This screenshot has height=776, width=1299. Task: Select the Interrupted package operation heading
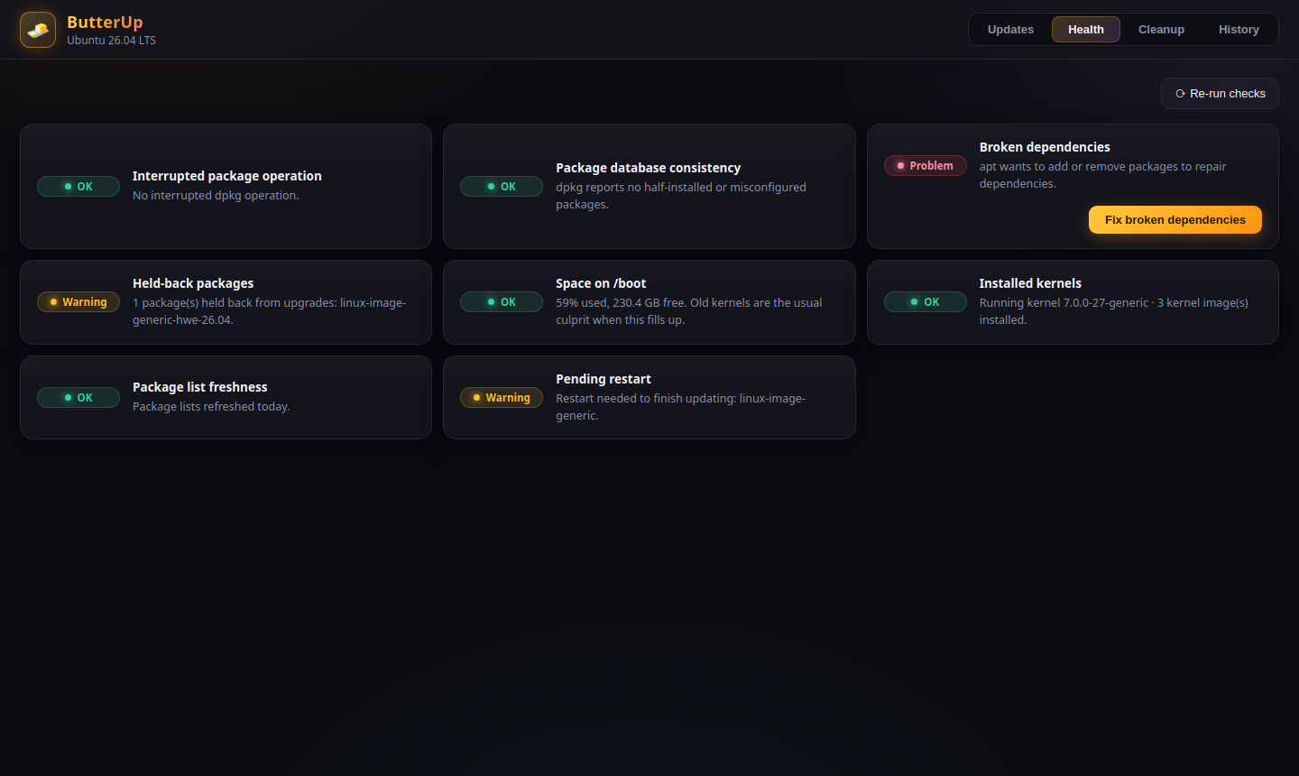(x=227, y=176)
